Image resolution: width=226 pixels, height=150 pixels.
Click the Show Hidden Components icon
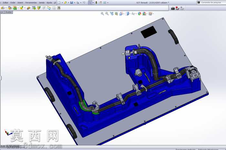click(x=34, y=8)
